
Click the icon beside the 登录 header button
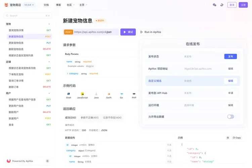click(x=222, y=5)
